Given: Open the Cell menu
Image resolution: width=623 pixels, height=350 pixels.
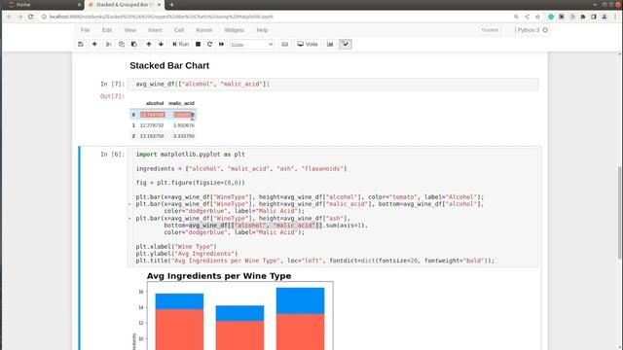Looking at the screenshot, I should tap(179, 30).
